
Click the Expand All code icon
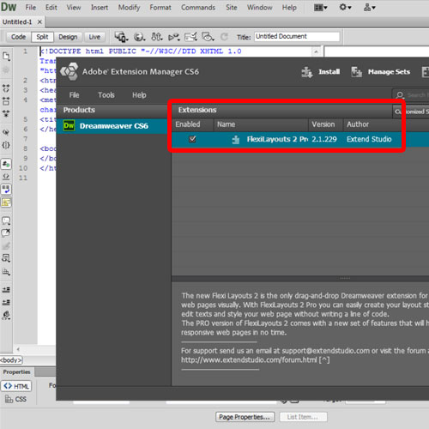pyautogui.click(x=6, y=113)
